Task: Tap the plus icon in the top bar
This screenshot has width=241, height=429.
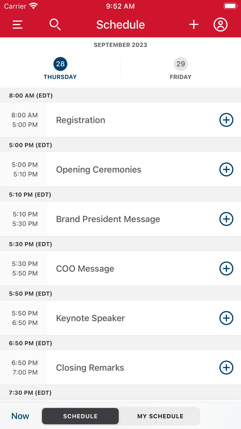Action: click(193, 24)
